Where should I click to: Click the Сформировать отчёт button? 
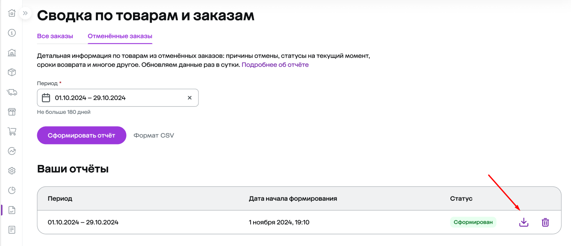click(x=82, y=136)
